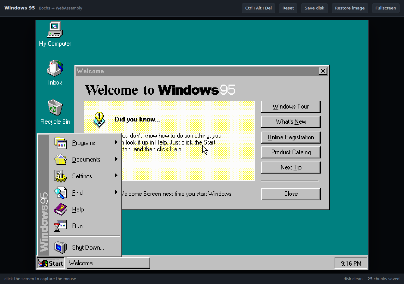Click the Close text button in Welcome dialog
Viewport: 404px width, 284px height.
pyautogui.click(x=291, y=194)
